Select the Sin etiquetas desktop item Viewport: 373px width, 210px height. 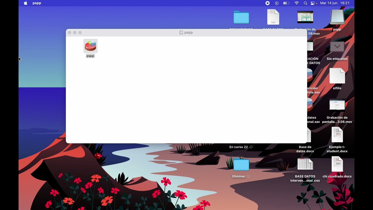337,47
